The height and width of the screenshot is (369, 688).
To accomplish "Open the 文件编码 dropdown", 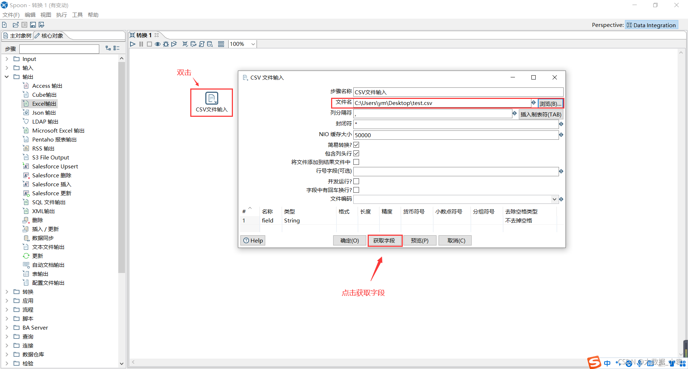I will point(554,199).
